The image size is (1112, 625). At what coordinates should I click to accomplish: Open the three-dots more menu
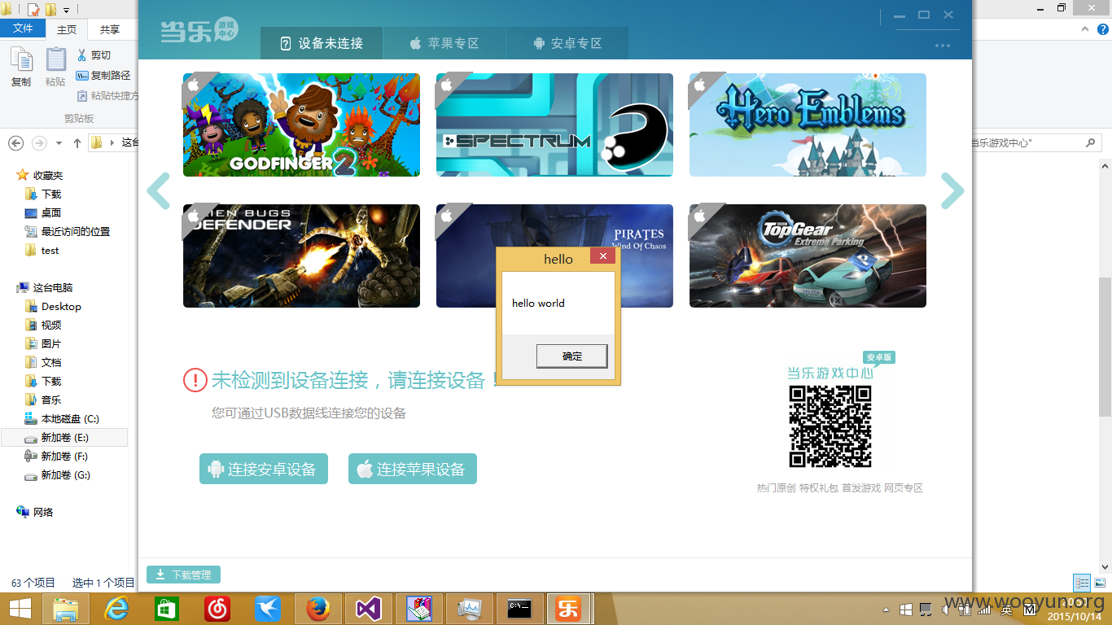click(x=943, y=46)
